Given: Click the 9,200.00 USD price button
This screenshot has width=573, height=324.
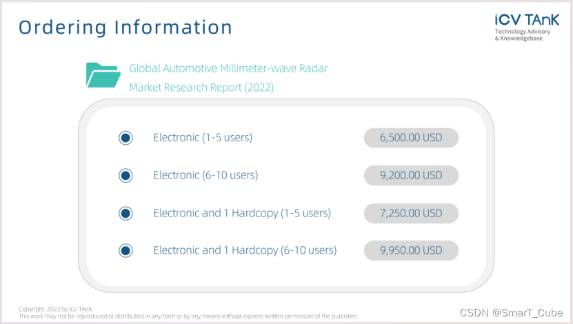Looking at the screenshot, I should (411, 175).
